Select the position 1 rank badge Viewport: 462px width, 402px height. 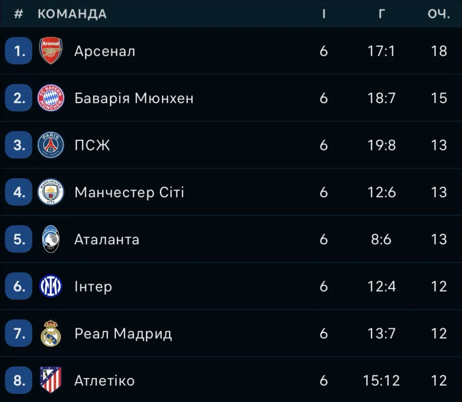click(18, 51)
